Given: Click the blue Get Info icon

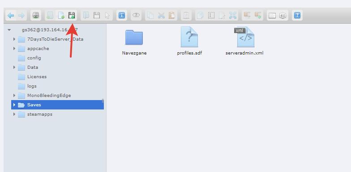Looking at the screenshot, I should coord(122,15).
